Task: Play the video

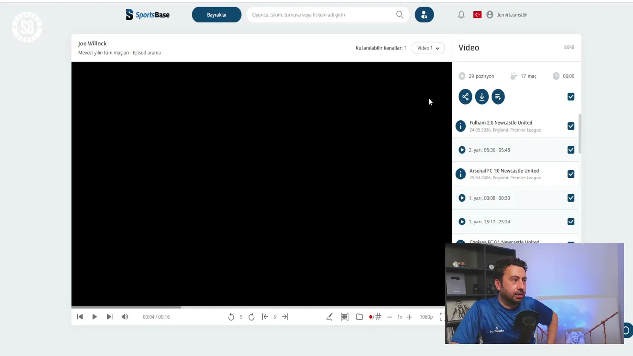Action: coord(94,317)
